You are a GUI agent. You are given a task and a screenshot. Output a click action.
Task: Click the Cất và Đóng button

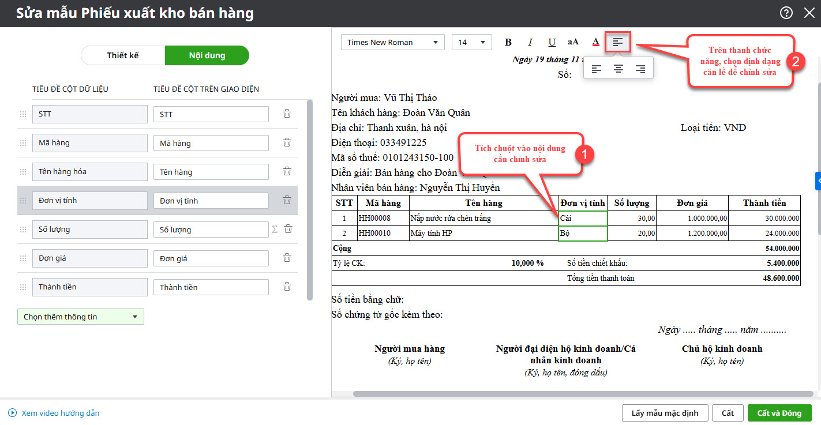pyautogui.click(x=779, y=413)
